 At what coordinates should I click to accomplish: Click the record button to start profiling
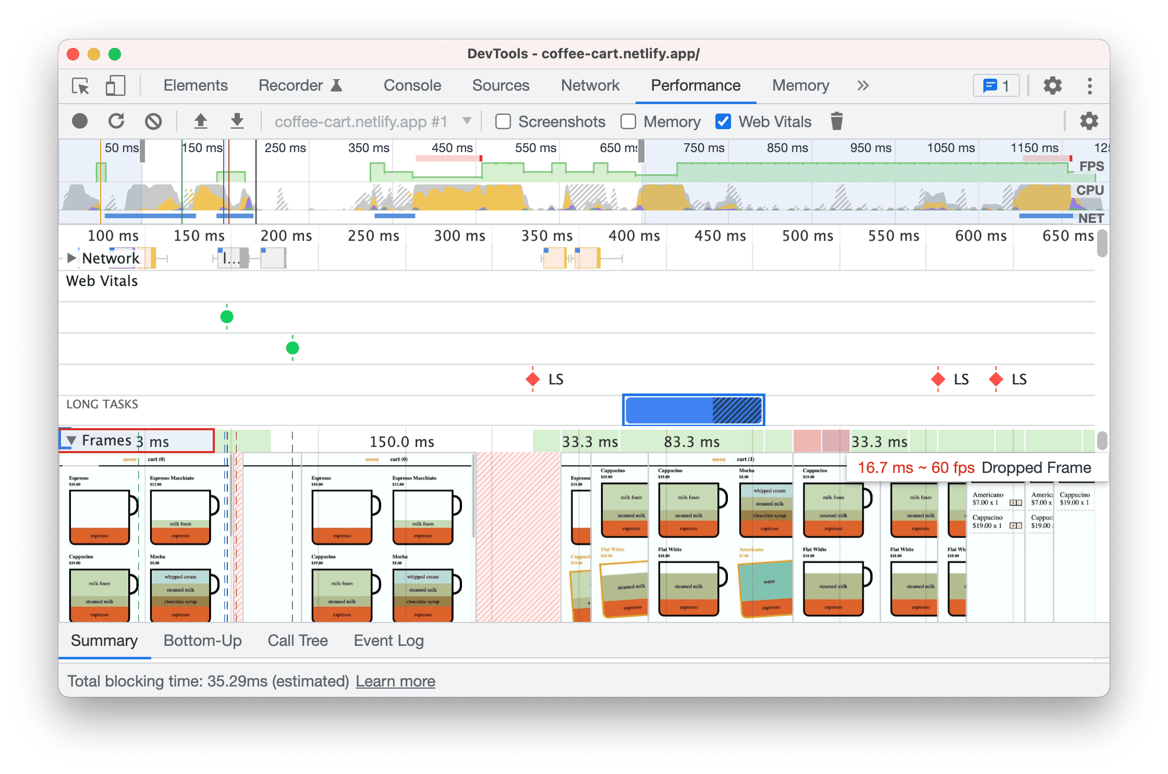(80, 121)
